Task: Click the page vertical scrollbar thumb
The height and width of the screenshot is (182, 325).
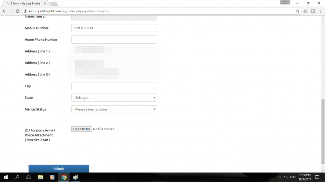Action: pyautogui.click(x=323, y=131)
